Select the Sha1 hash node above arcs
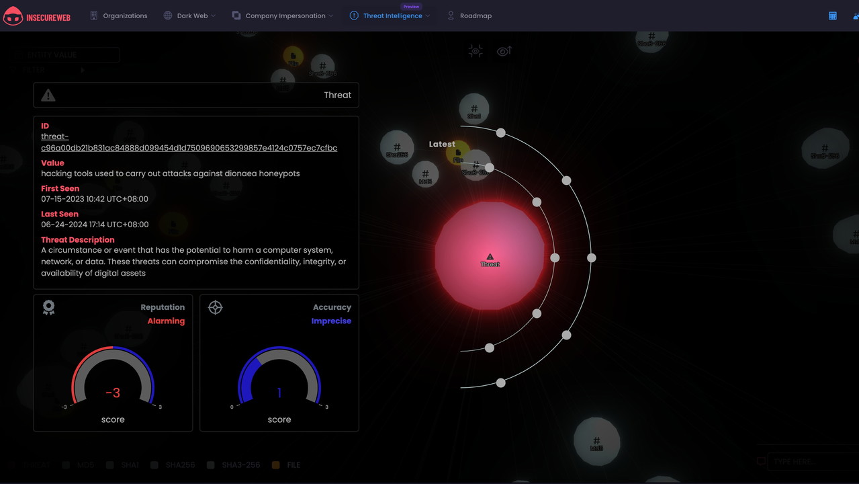This screenshot has height=484, width=859. click(x=473, y=110)
